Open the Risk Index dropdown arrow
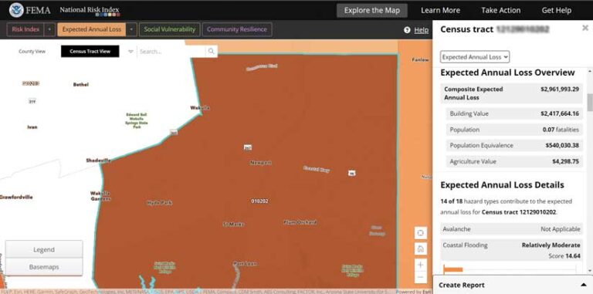593x294 pixels. (x=50, y=29)
